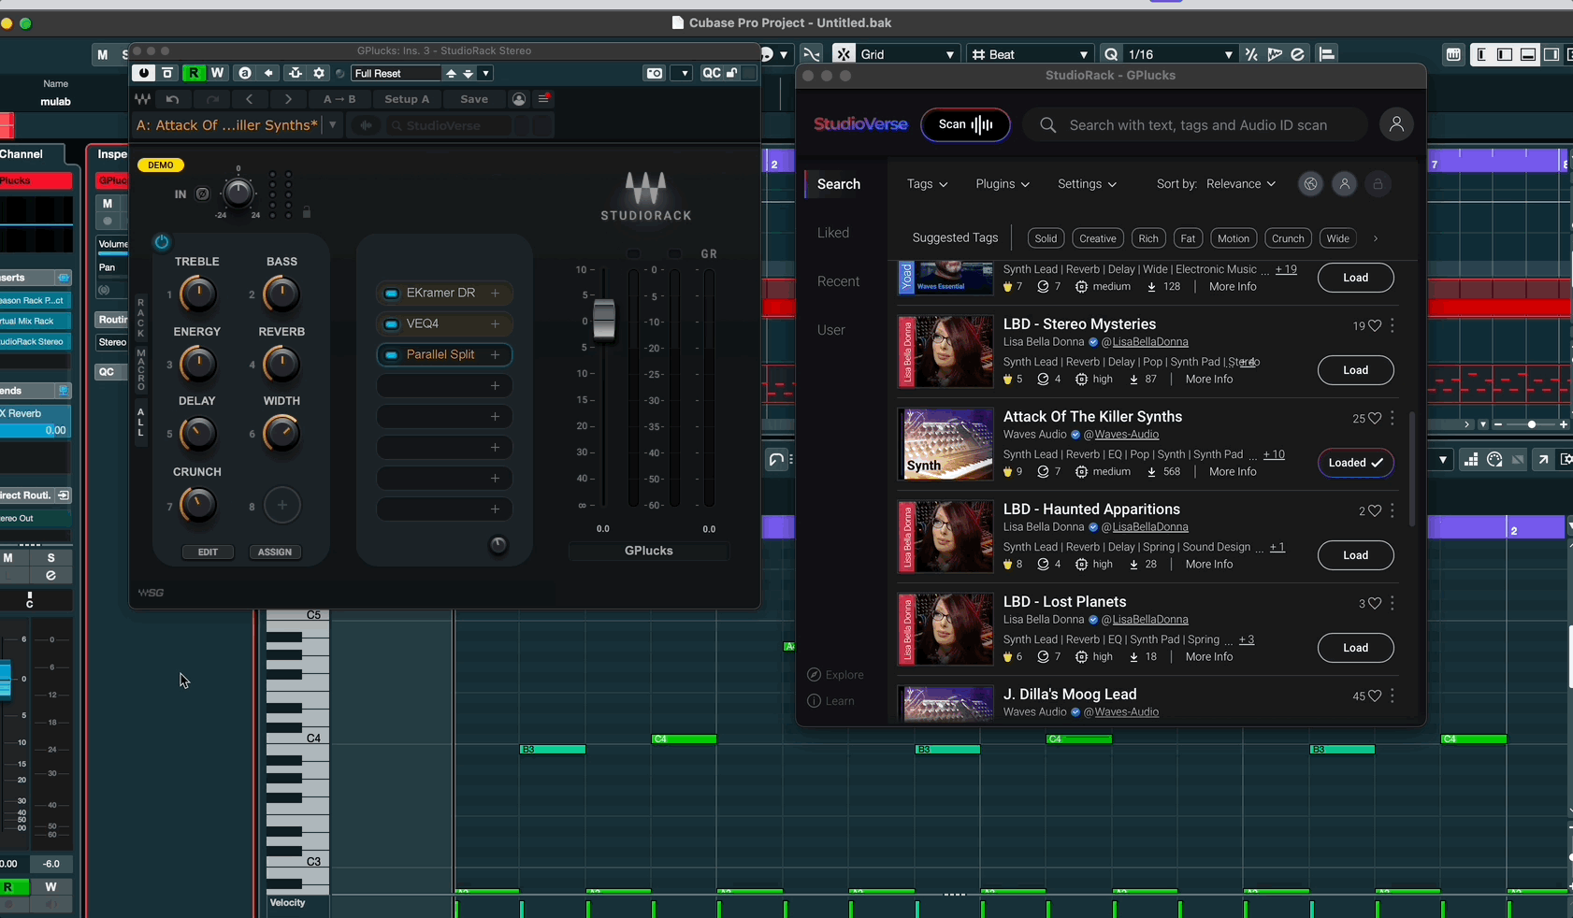Click the camera snapshot icon in plugin header
Viewport: 1573px width, 918px height.
tap(654, 73)
